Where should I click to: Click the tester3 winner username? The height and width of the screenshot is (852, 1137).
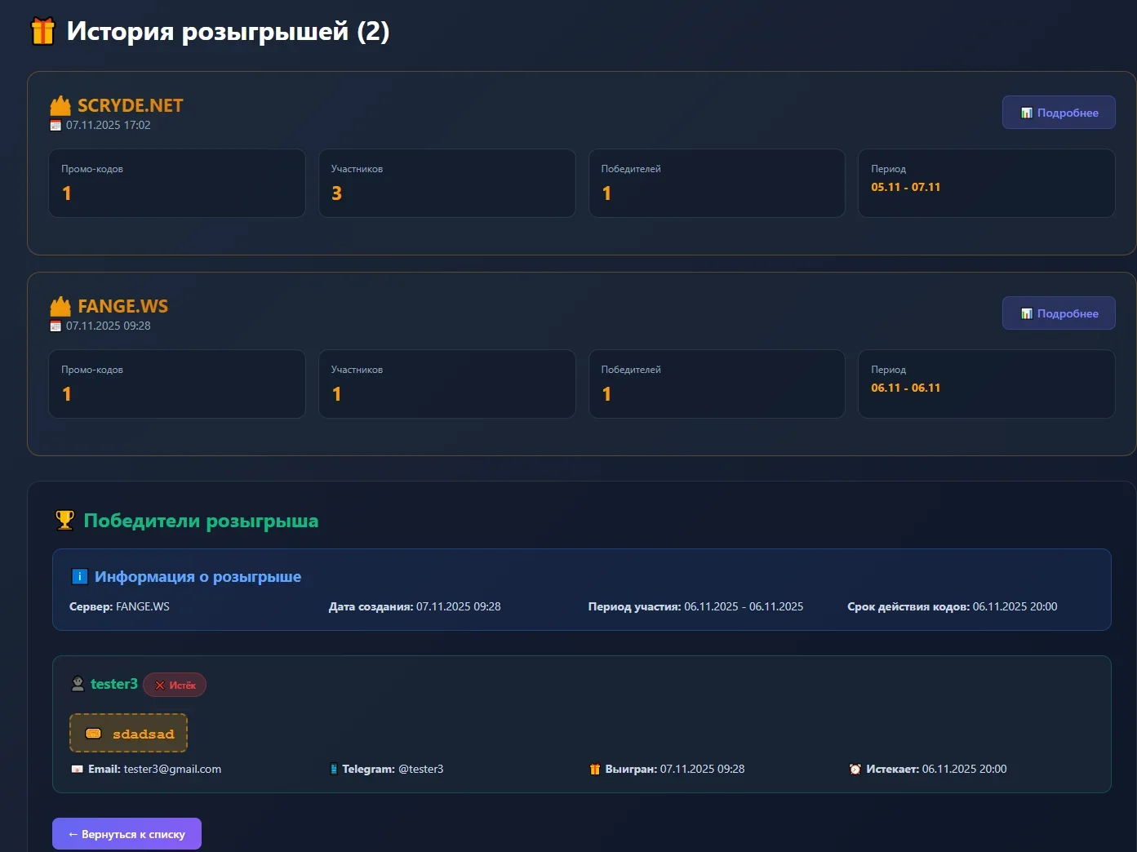tap(114, 684)
